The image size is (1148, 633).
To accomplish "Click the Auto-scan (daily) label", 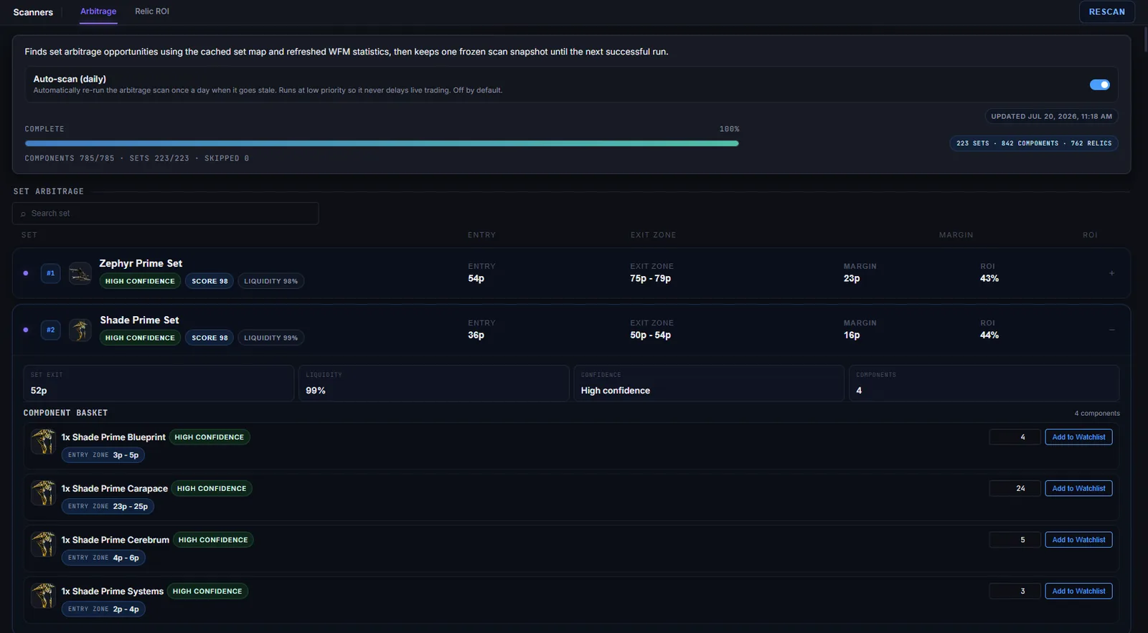I will pos(70,79).
